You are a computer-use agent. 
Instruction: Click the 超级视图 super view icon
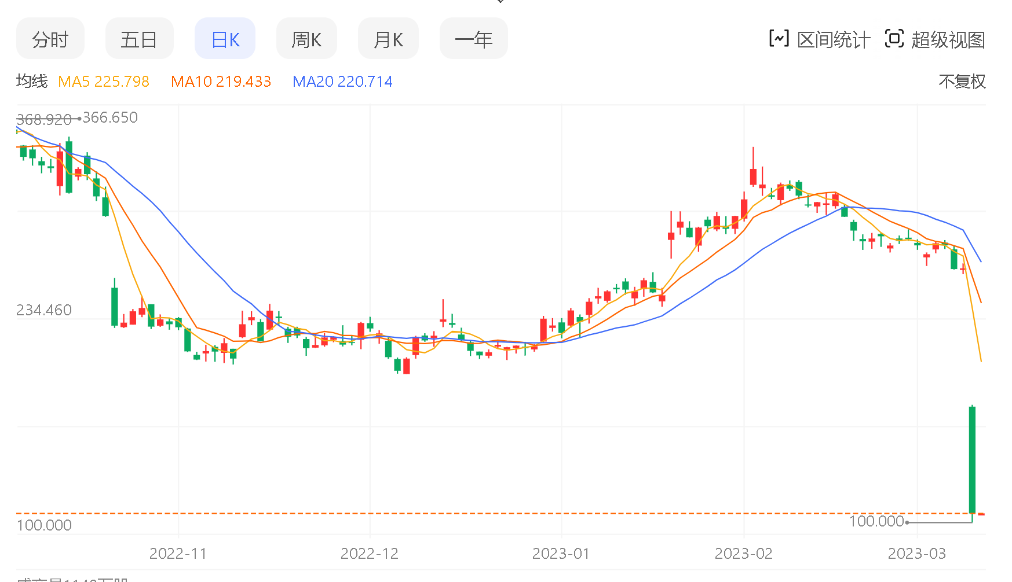(x=894, y=39)
